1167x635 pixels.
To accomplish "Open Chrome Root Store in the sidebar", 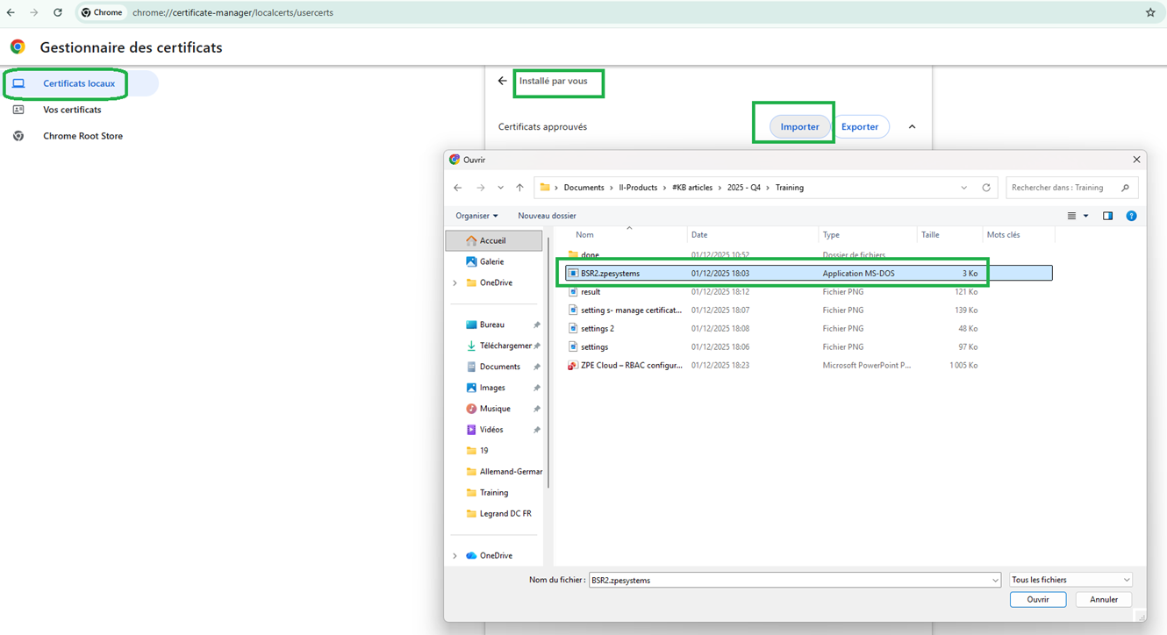I will (82, 136).
